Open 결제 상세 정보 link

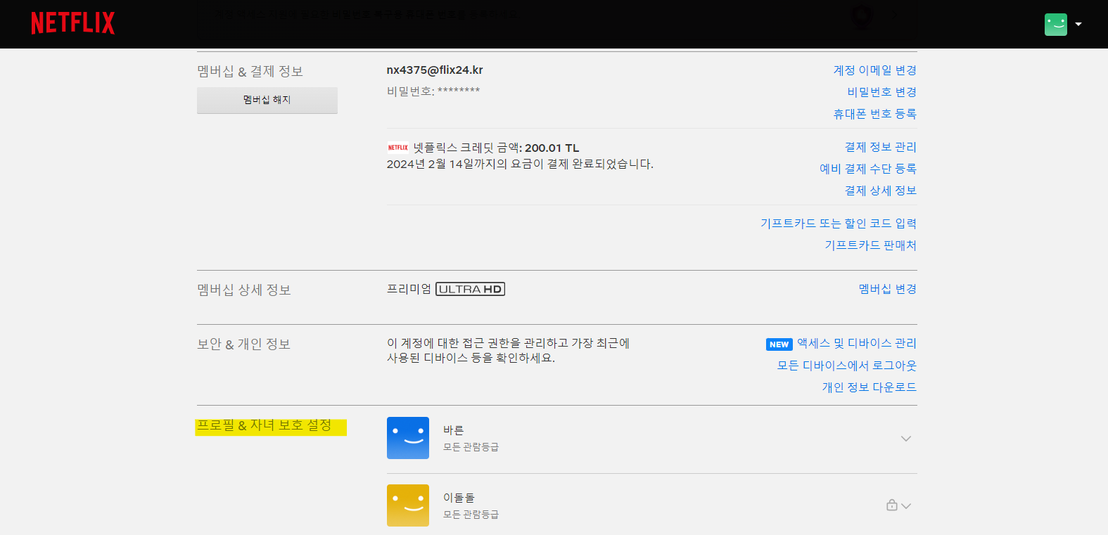[880, 191]
